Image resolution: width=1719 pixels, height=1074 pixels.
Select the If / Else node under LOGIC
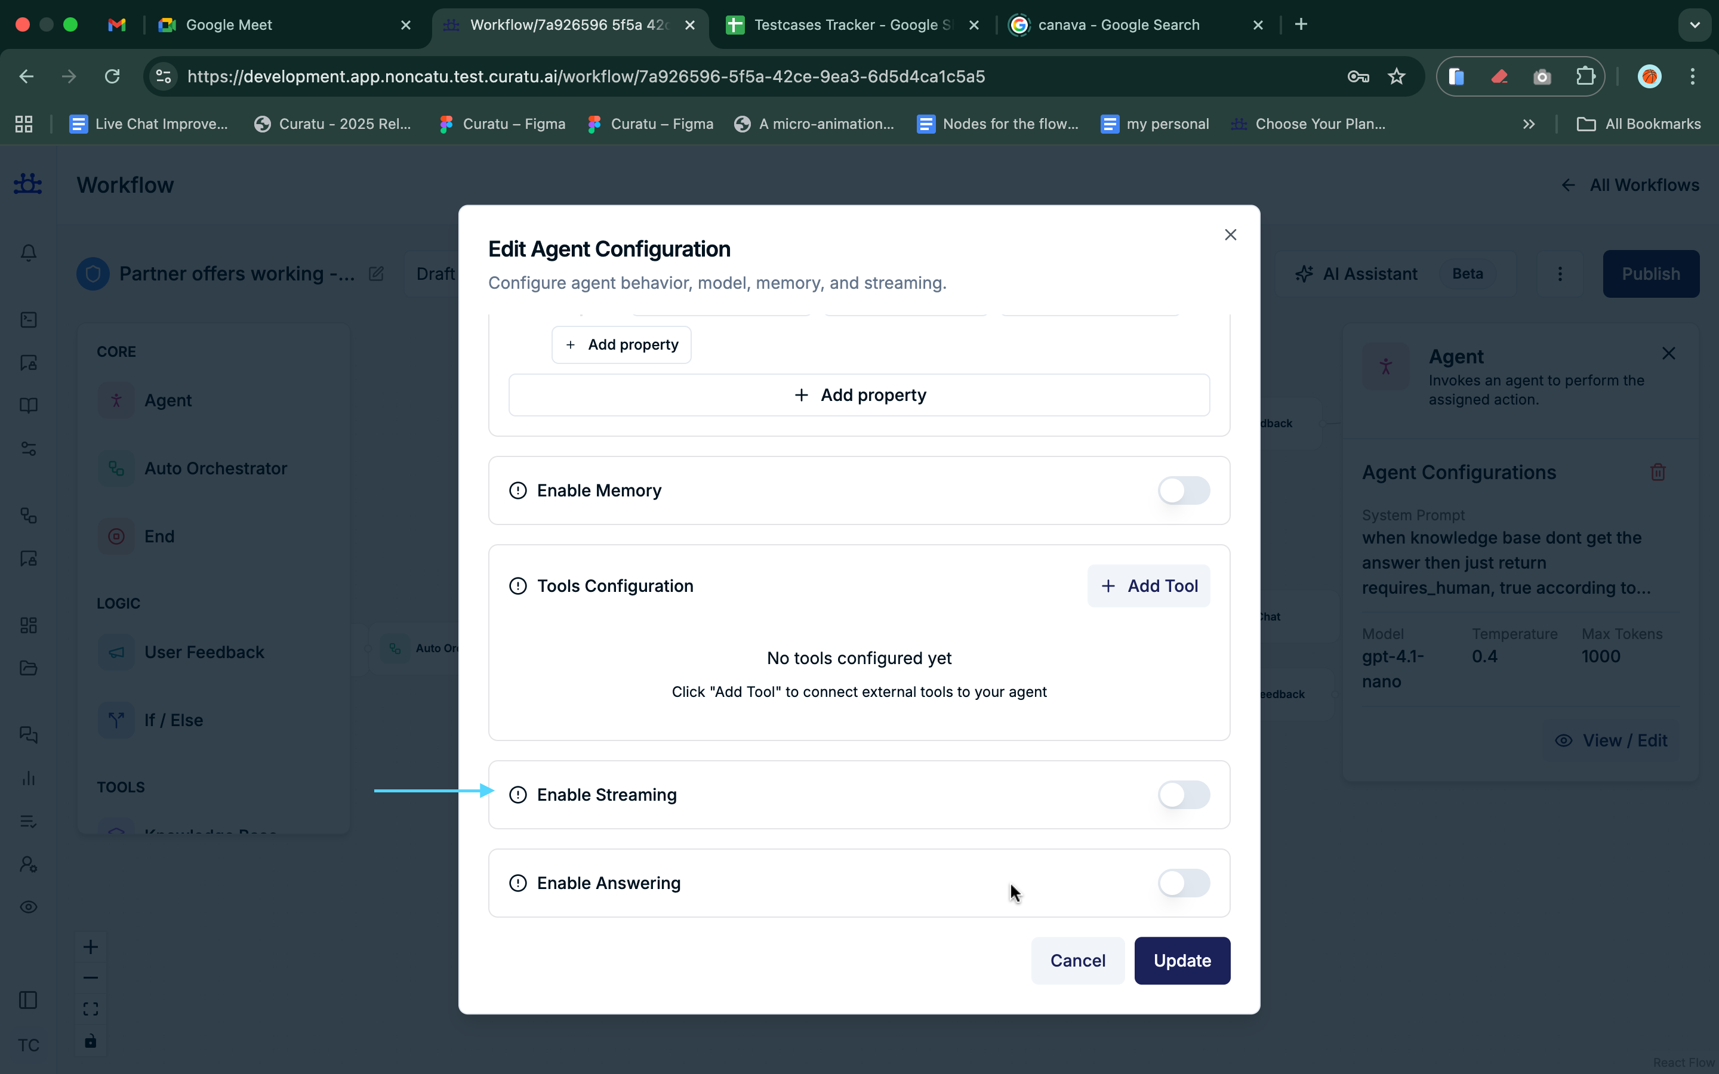point(173,720)
